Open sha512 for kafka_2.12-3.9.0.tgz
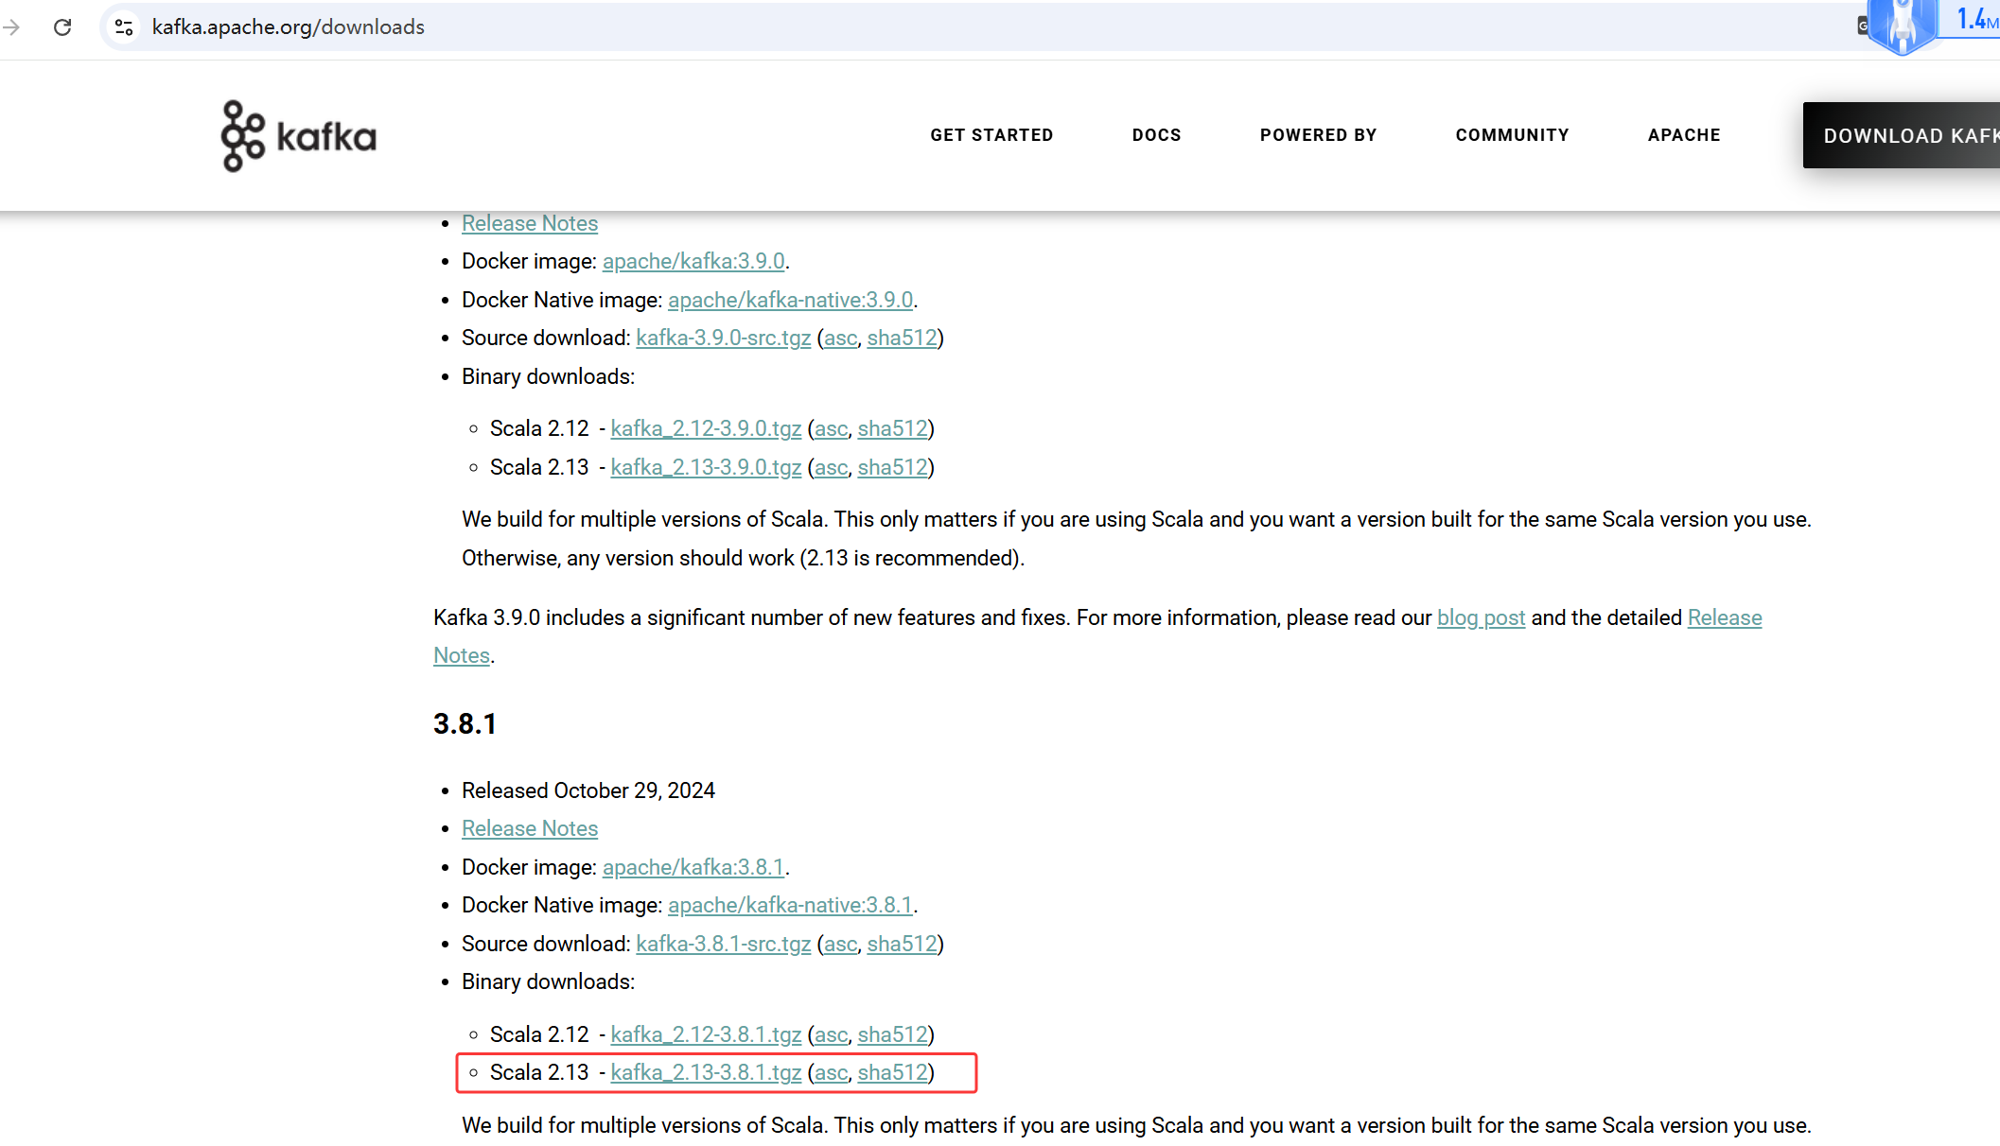This screenshot has width=2000, height=1146. pos(892,428)
